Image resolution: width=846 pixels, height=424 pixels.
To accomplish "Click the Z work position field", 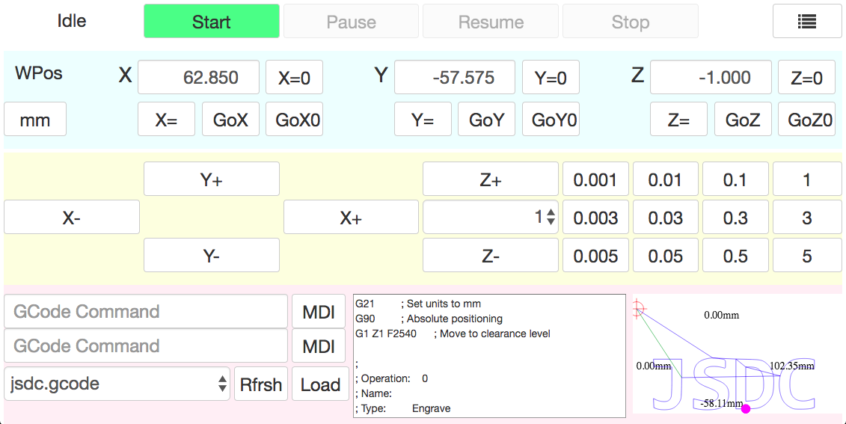I will [x=711, y=78].
